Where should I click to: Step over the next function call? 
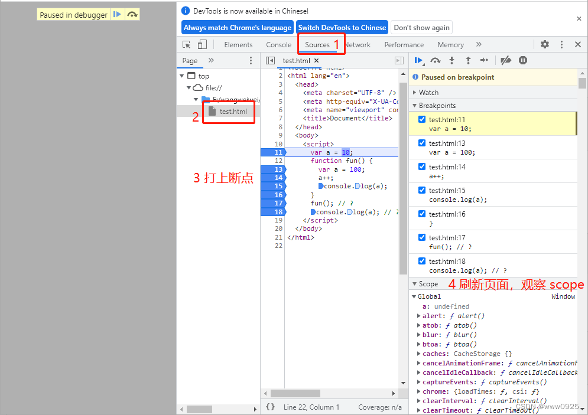click(435, 60)
